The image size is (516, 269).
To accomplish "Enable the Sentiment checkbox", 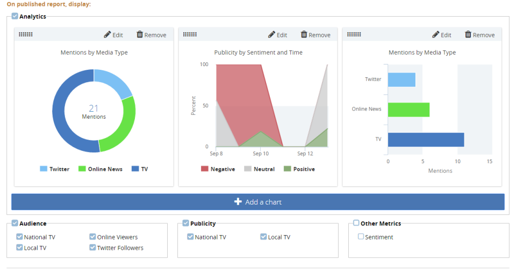I will [361, 237].
